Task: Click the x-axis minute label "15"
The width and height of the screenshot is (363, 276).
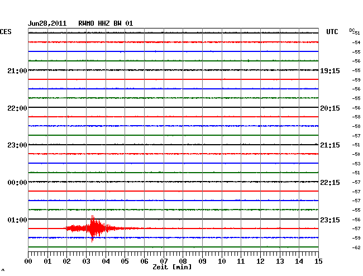Action: [318, 261]
